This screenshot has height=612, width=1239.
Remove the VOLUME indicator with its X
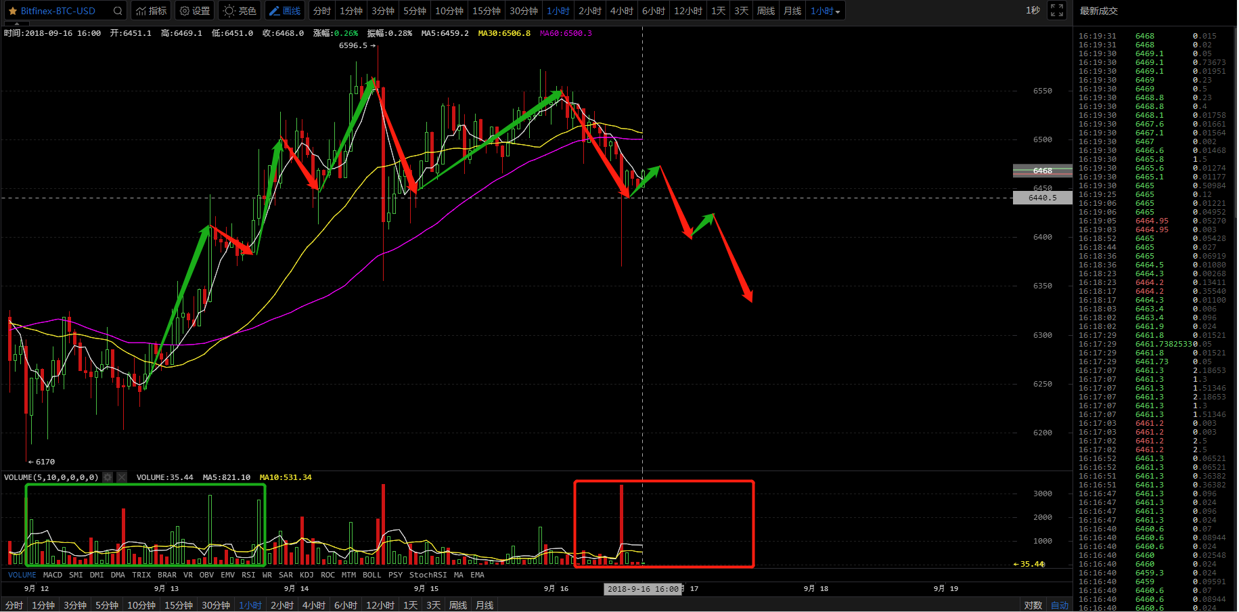pyautogui.click(x=122, y=477)
